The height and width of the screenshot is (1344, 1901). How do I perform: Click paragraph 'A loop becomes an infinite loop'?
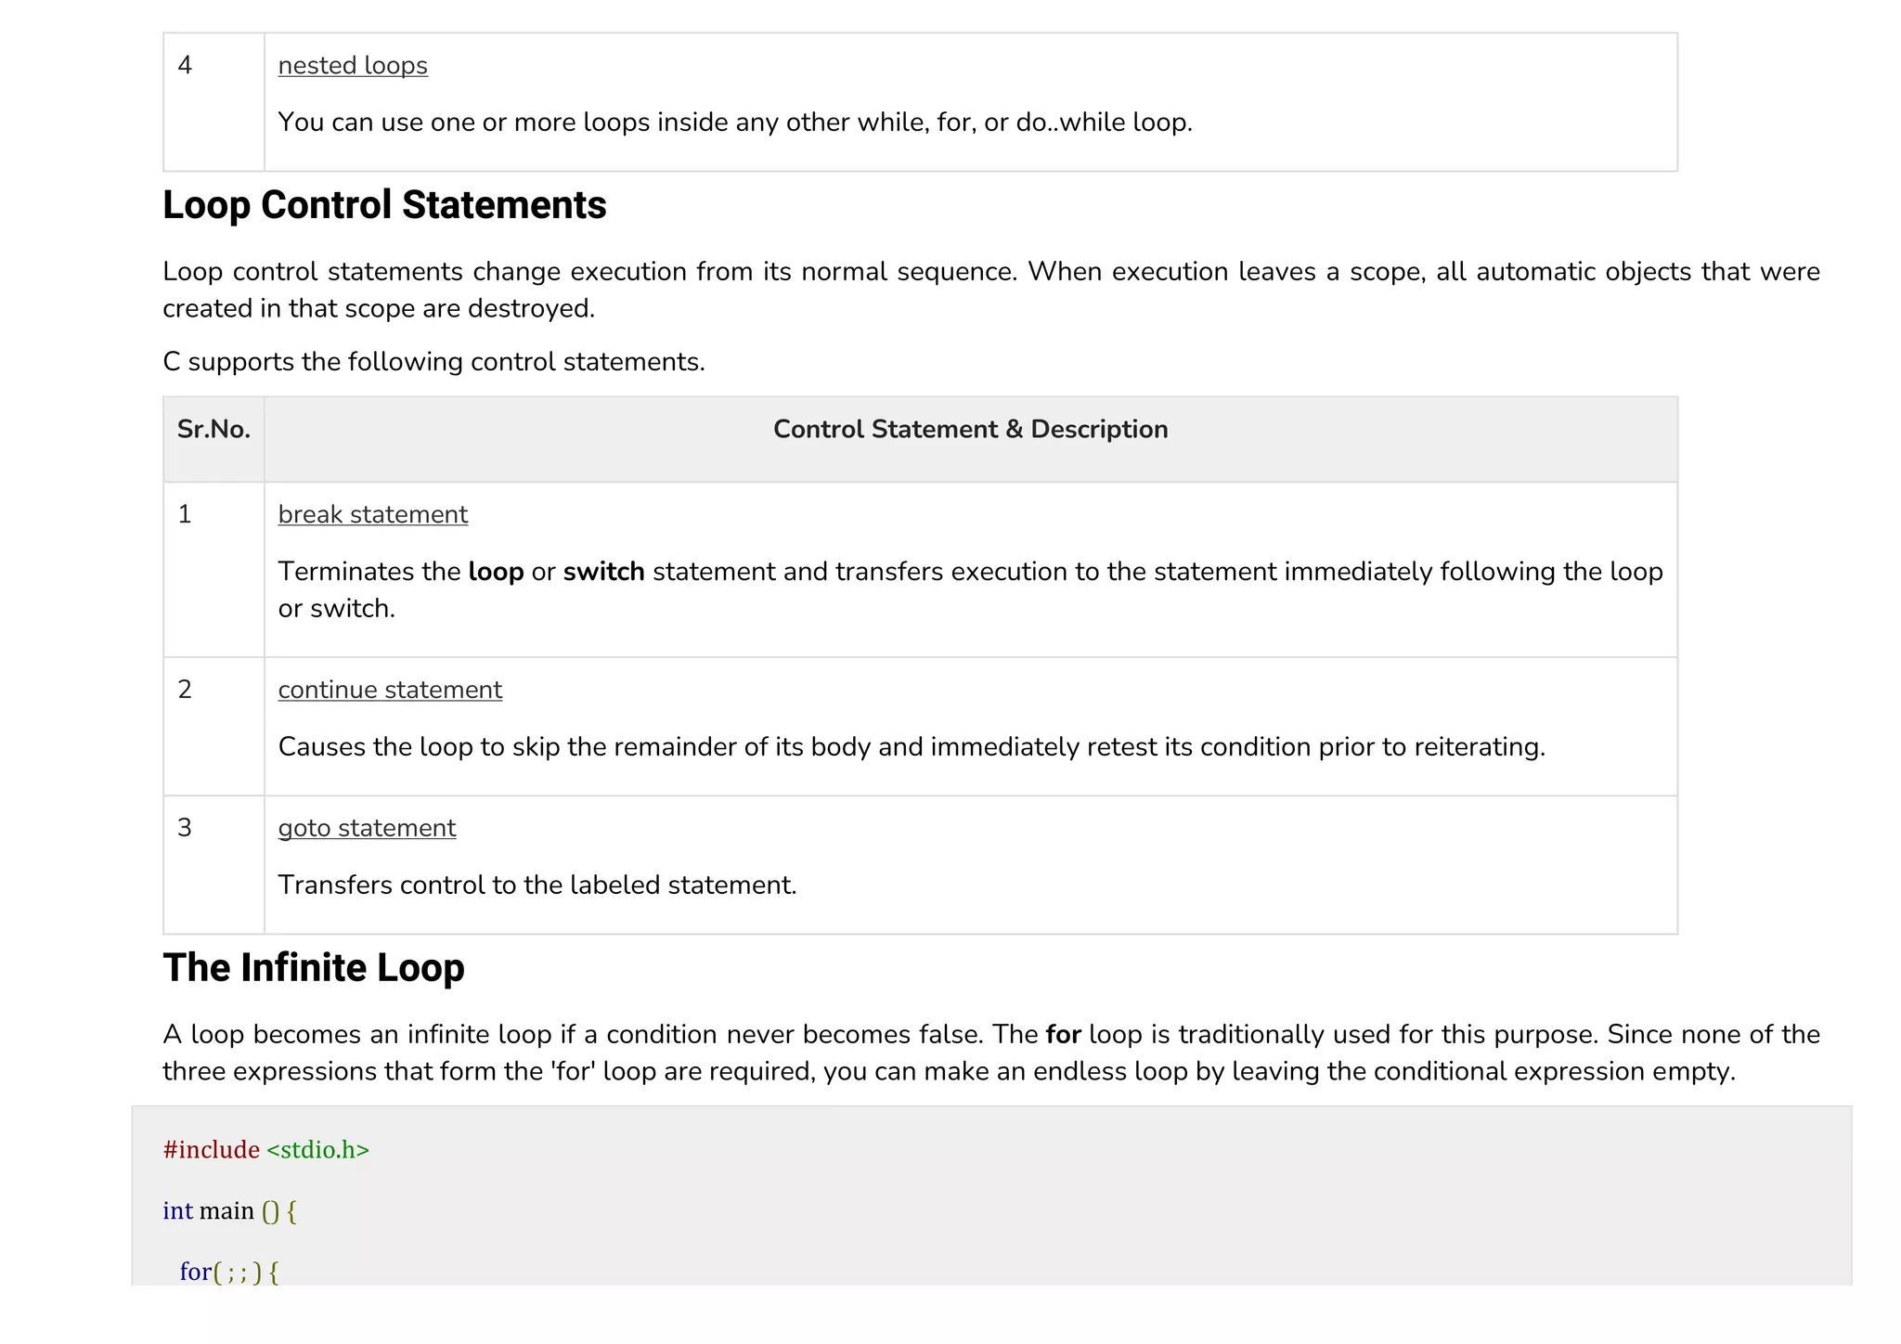click(x=991, y=1053)
